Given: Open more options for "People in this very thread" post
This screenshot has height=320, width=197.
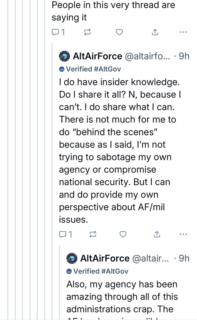Looking at the screenshot, I should pos(183,32).
